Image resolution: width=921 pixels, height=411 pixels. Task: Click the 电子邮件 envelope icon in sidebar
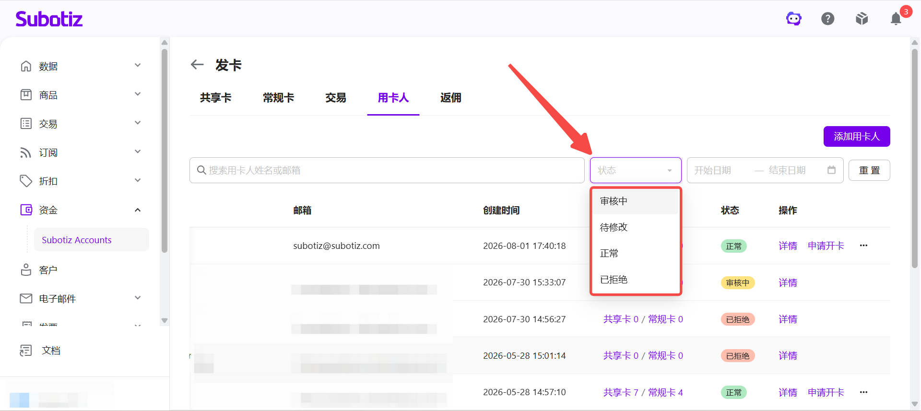[26, 298]
